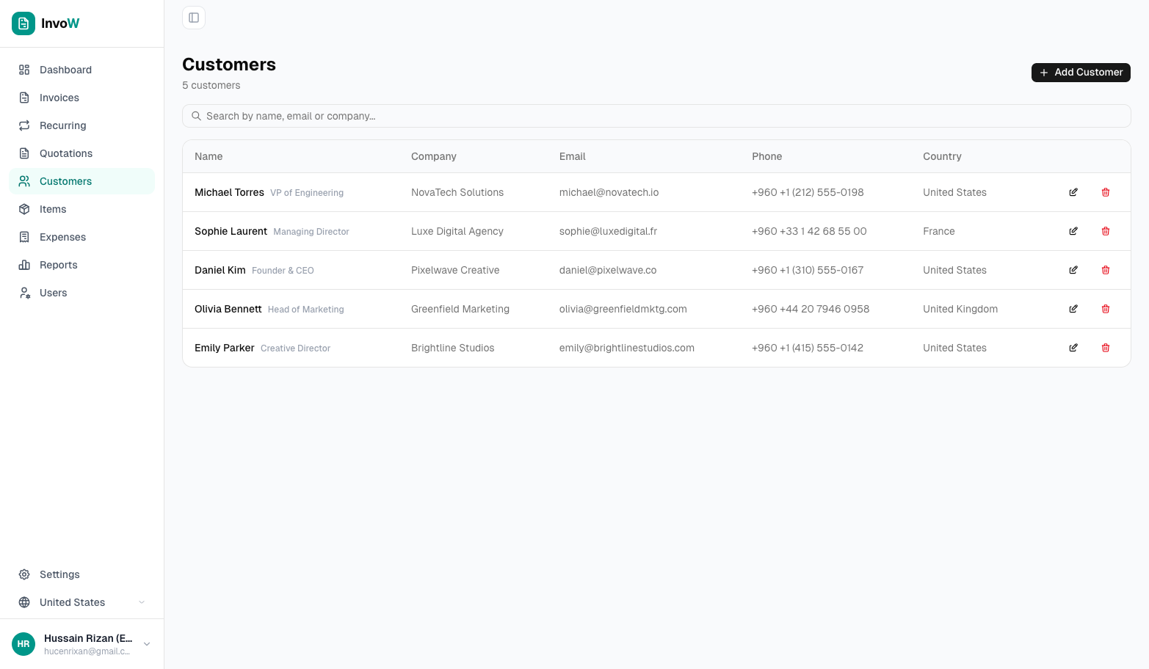Delete Sophie Laurent with the trash icon
Image resolution: width=1149 pixels, height=669 pixels.
pos(1106,231)
